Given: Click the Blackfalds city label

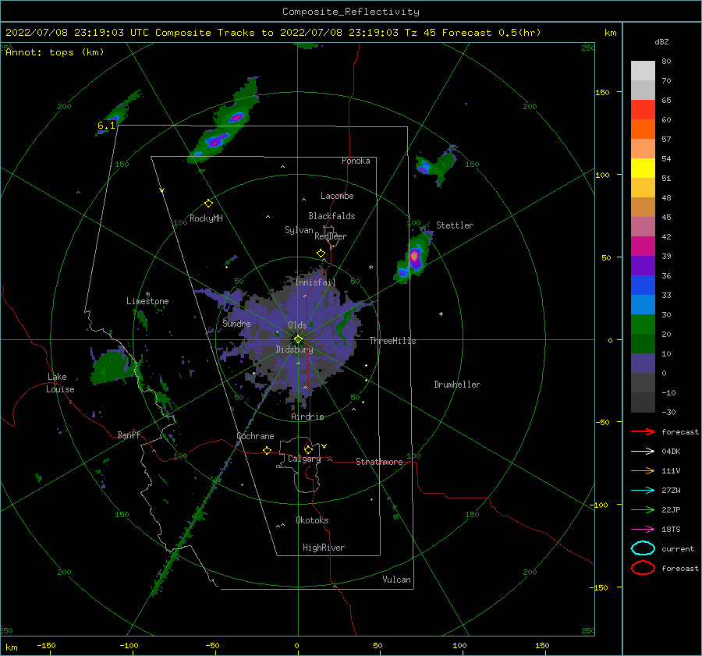Looking at the screenshot, I should point(331,216).
